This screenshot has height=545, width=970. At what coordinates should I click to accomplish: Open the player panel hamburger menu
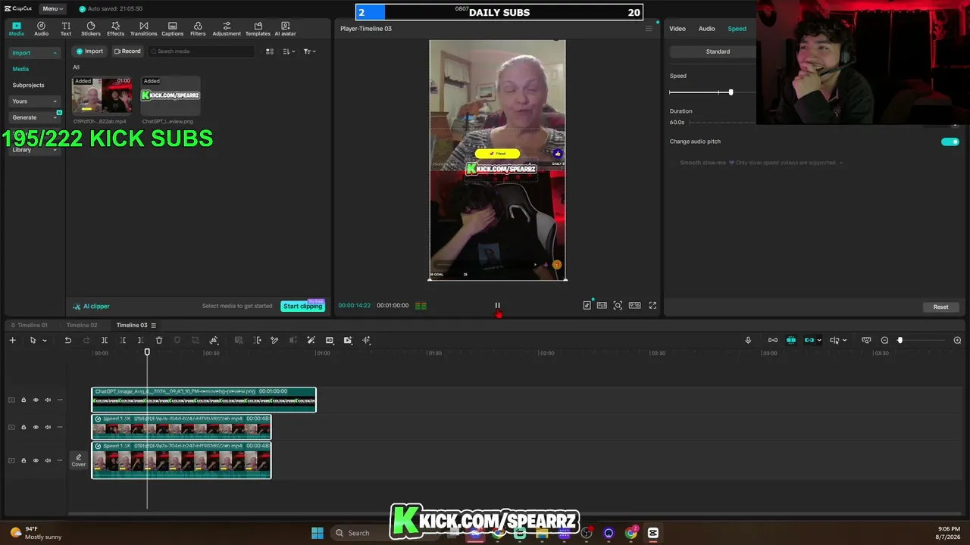(648, 29)
